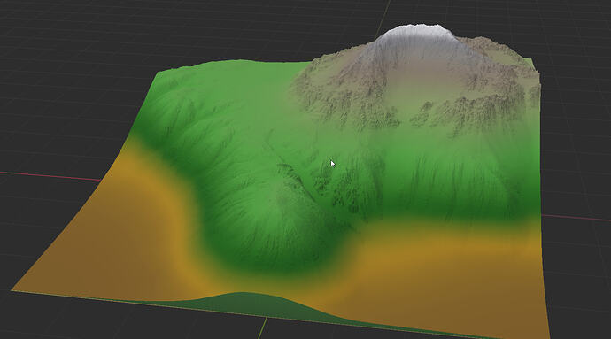Screen dimensions: 611x339
Task: Click the orange lowland area on the right
Action: [x=448, y=273]
